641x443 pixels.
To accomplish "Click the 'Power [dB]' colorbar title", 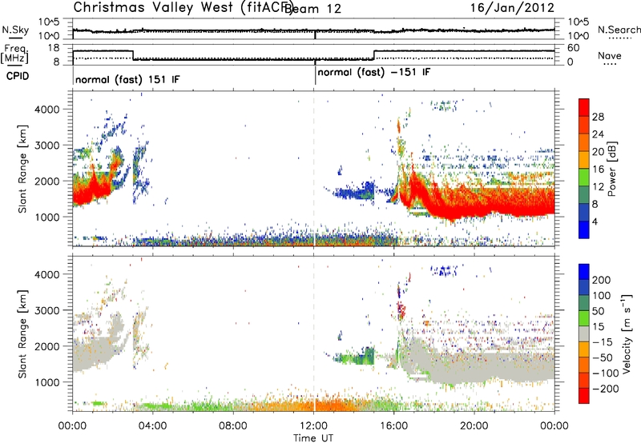I will coord(612,169).
